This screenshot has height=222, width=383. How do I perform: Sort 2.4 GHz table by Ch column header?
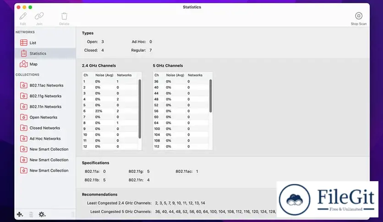pyautogui.click(x=86, y=75)
